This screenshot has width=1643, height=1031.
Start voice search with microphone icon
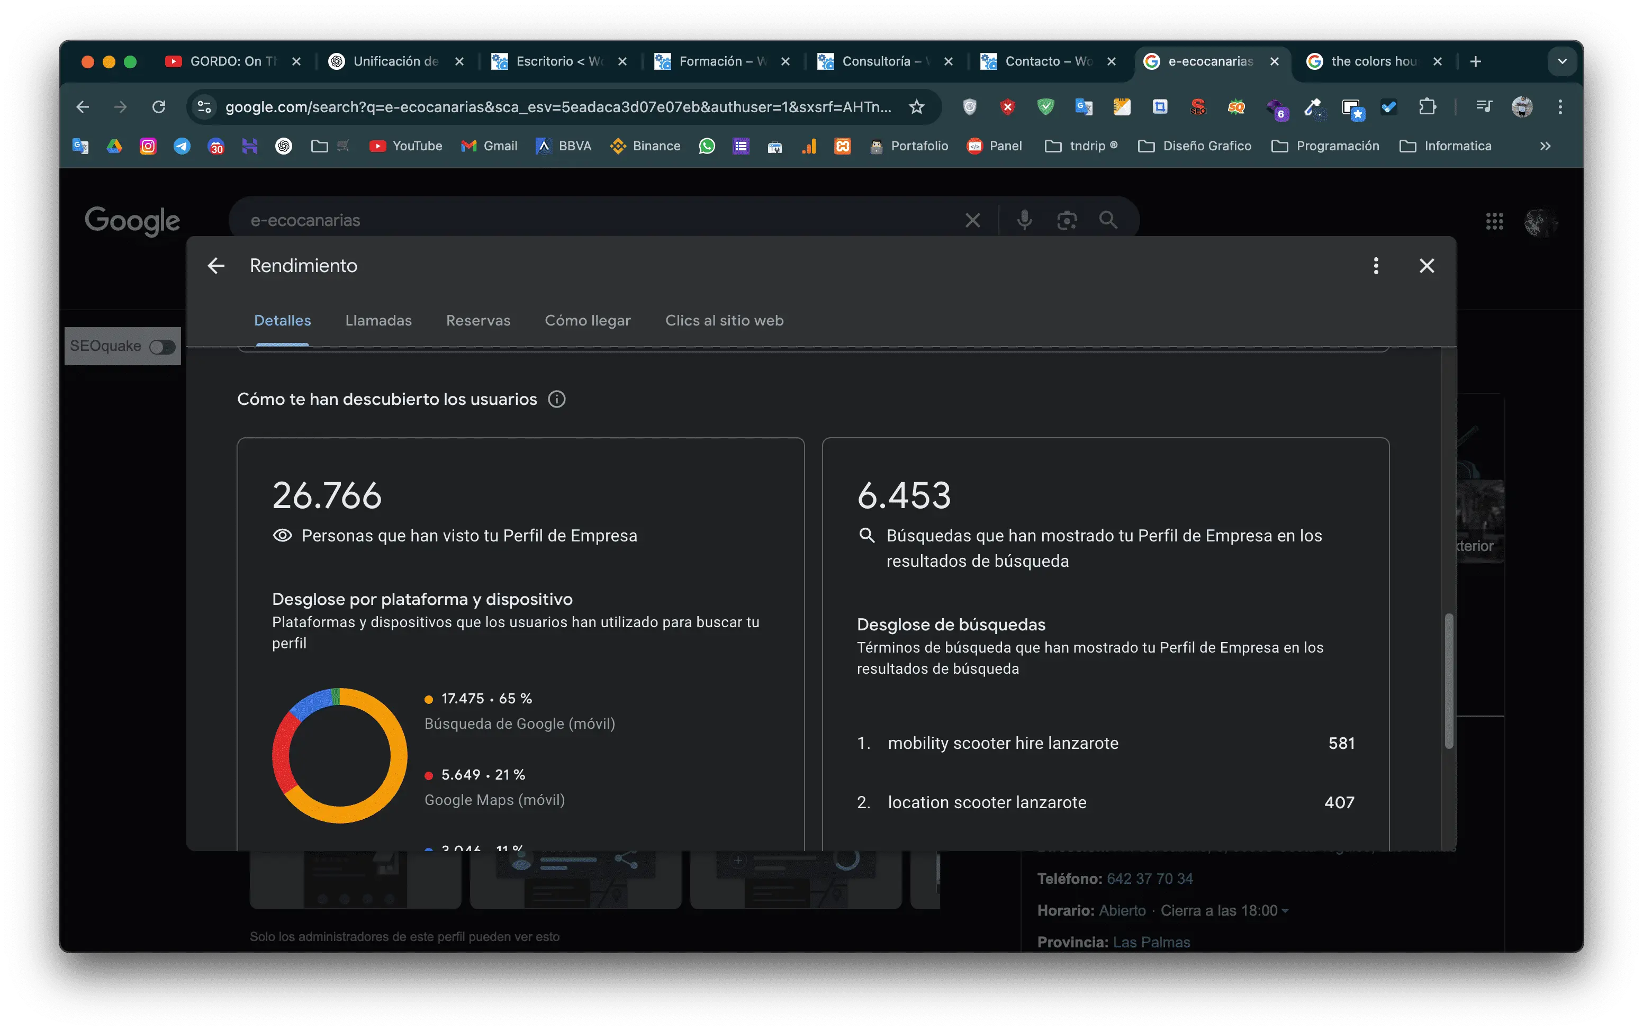(x=1024, y=220)
